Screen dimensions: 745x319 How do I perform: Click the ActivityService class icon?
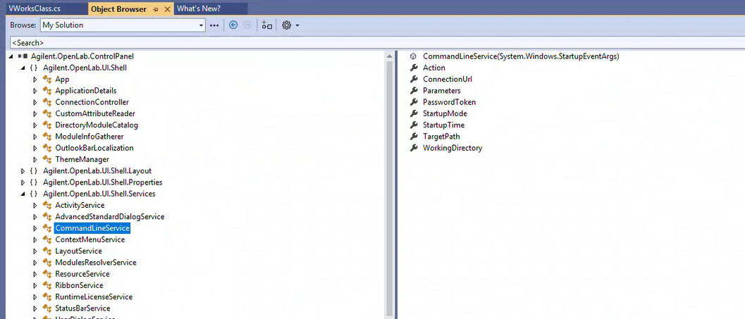pos(47,205)
